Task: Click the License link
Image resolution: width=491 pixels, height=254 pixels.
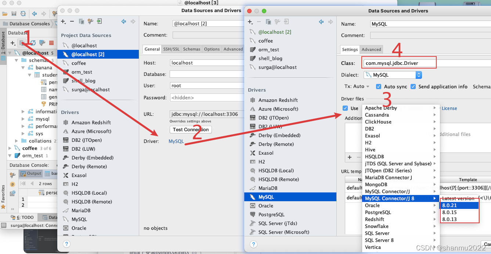Action: pyautogui.click(x=450, y=108)
